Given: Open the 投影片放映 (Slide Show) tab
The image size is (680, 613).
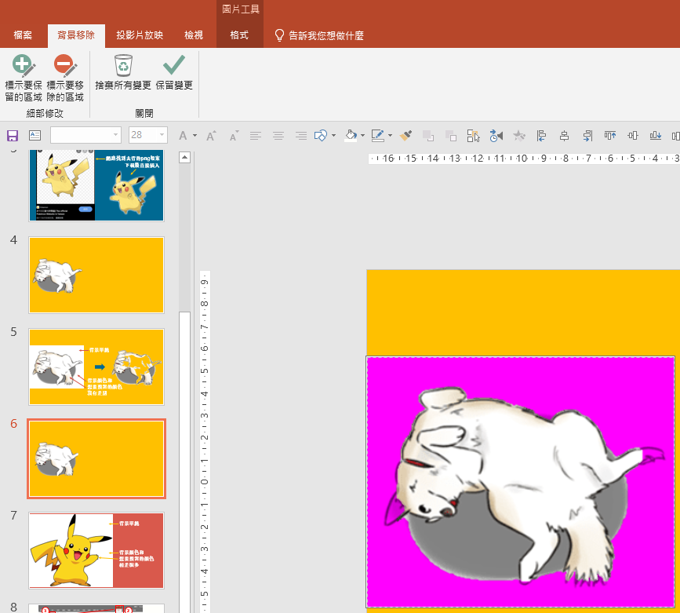Looking at the screenshot, I should click(140, 35).
